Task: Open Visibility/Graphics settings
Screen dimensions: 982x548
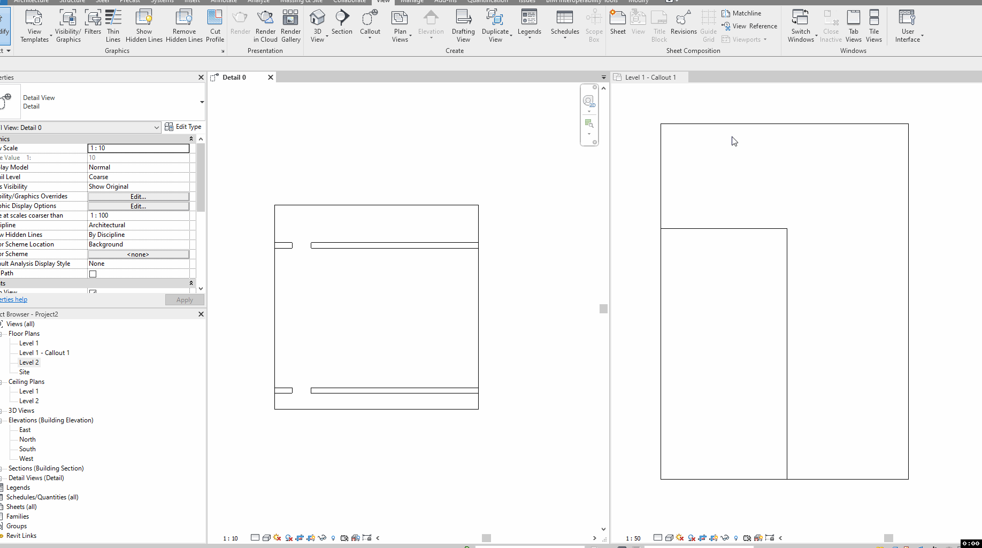Action: click(x=68, y=26)
